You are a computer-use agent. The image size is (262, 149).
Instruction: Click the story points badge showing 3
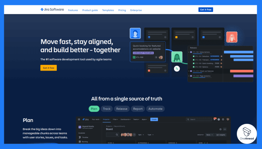point(156,57)
